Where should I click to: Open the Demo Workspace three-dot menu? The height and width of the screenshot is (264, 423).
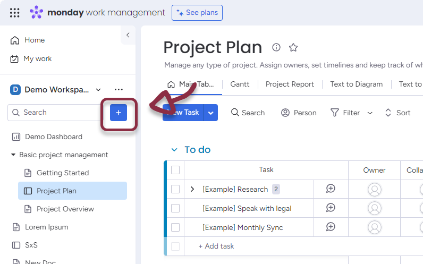119,90
